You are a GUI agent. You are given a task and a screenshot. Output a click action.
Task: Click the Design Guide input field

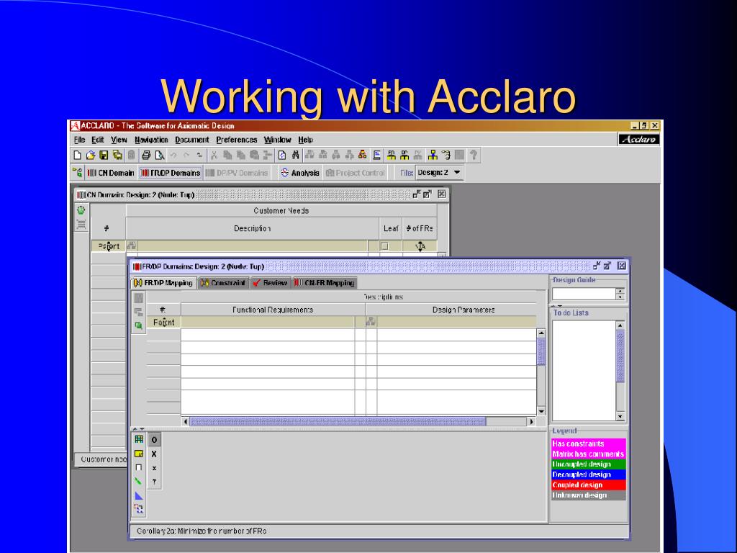pos(584,294)
